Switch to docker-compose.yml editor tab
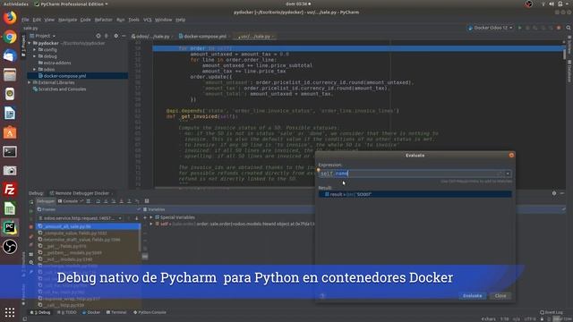The width and height of the screenshot is (573, 322). tap(205, 36)
